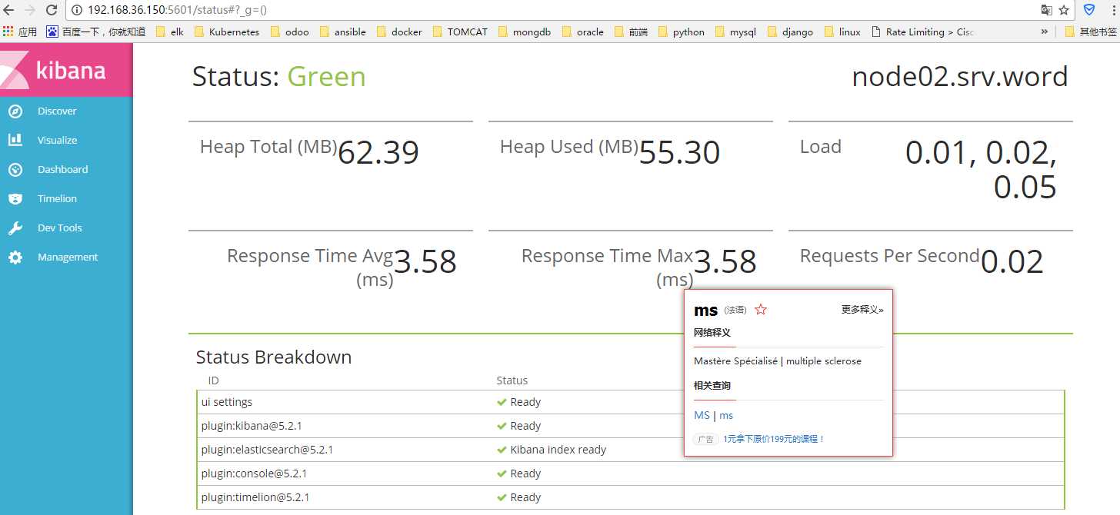Click the ui settings row ID
This screenshot has width=1120, height=515.
click(227, 402)
